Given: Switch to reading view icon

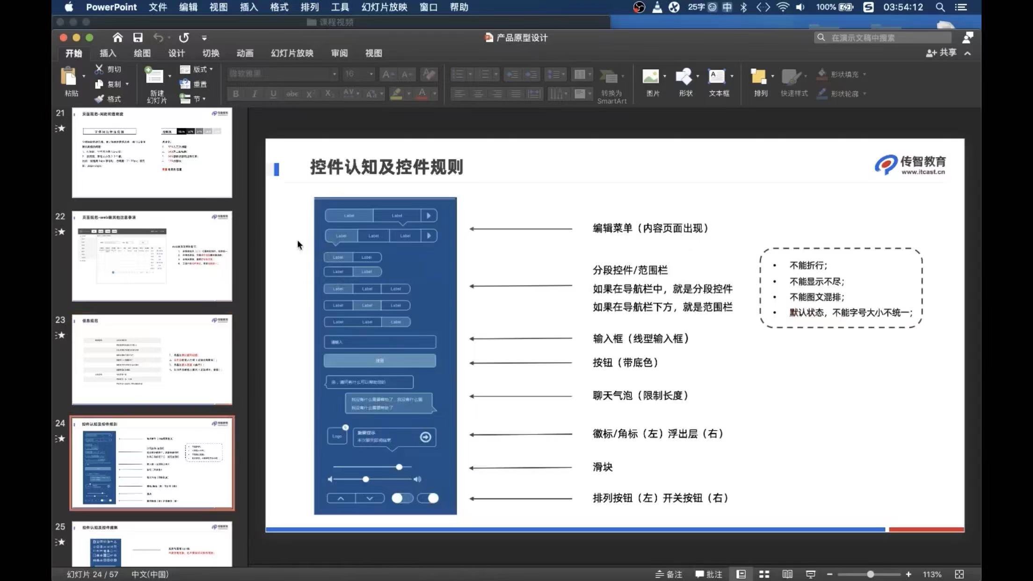Looking at the screenshot, I should pos(787,574).
